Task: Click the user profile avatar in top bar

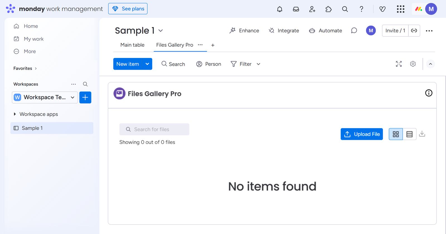Action: 431,9
